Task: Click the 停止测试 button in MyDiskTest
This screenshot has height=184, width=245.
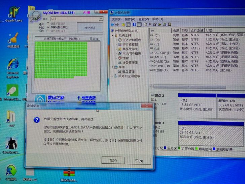Action: [90, 28]
